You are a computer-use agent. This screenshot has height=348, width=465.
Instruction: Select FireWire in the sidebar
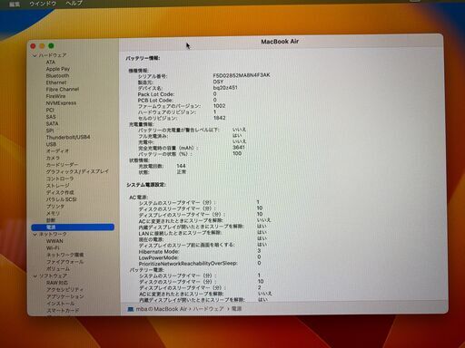pos(55,96)
